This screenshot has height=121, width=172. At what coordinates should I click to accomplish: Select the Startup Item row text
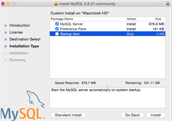point(70,34)
